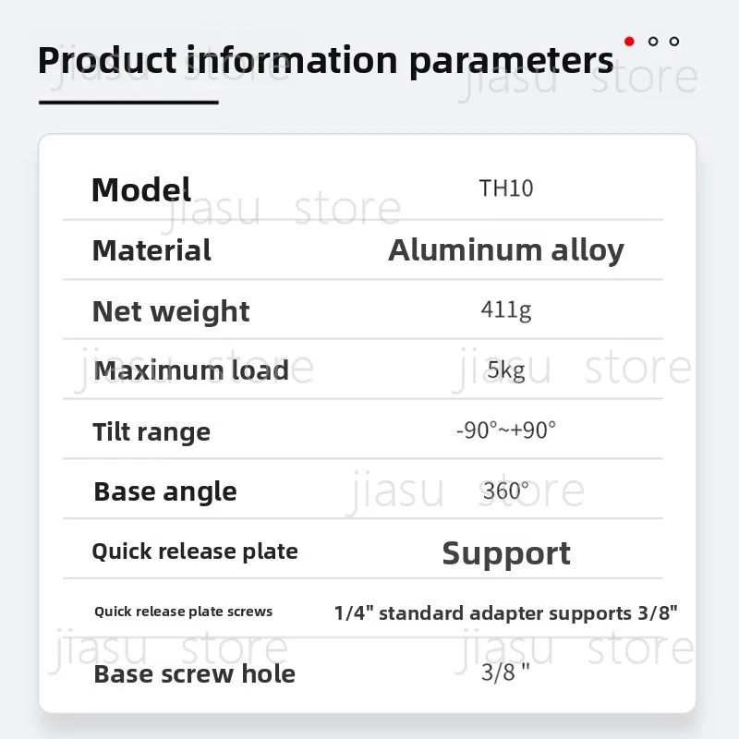The height and width of the screenshot is (739, 739).
Task: Click the Quick release plate screws label
Action: pyautogui.click(x=183, y=612)
